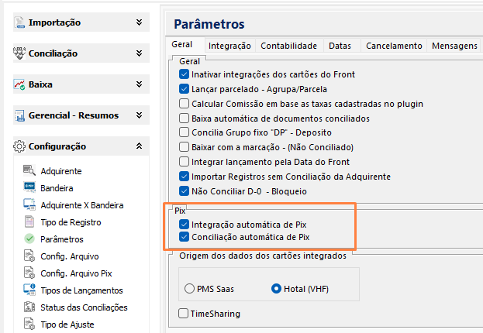483x333 pixels.
Task: Collapse the Configuração section
Action: pos(139,146)
